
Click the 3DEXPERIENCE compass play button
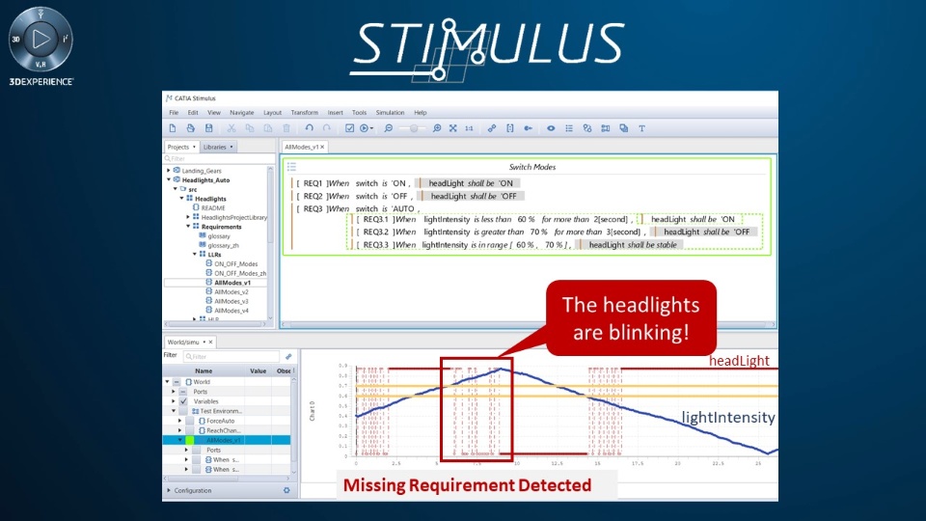click(x=41, y=39)
